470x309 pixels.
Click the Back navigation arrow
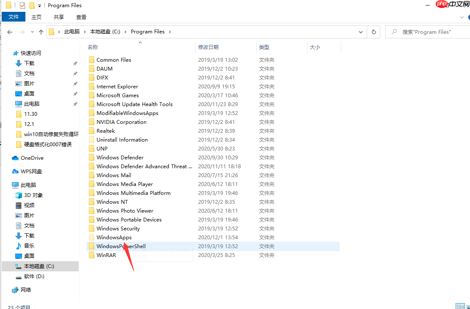tap(10, 32)
